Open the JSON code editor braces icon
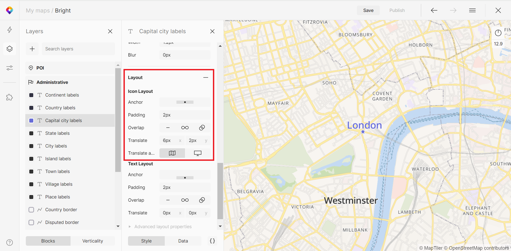 (212, 241)
